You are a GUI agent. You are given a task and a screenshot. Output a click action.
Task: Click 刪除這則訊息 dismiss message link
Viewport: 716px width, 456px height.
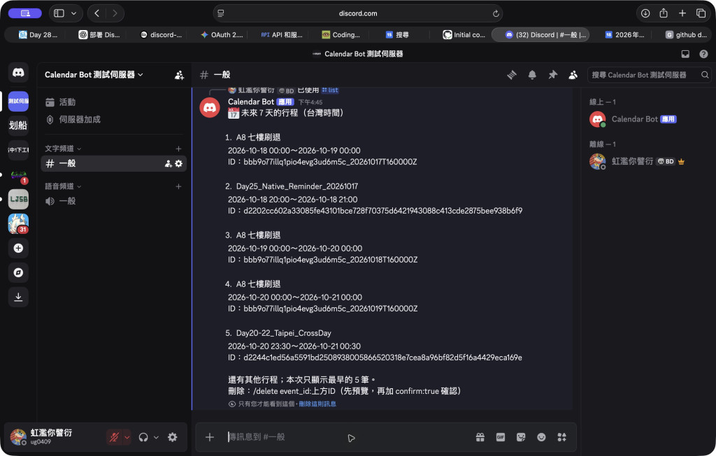pos(317,404)
